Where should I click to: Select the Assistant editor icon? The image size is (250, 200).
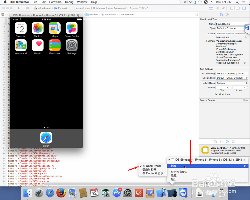point(217,8)
